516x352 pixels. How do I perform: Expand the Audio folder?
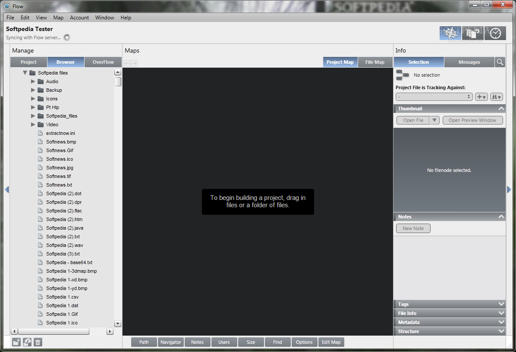pos(33,81)
